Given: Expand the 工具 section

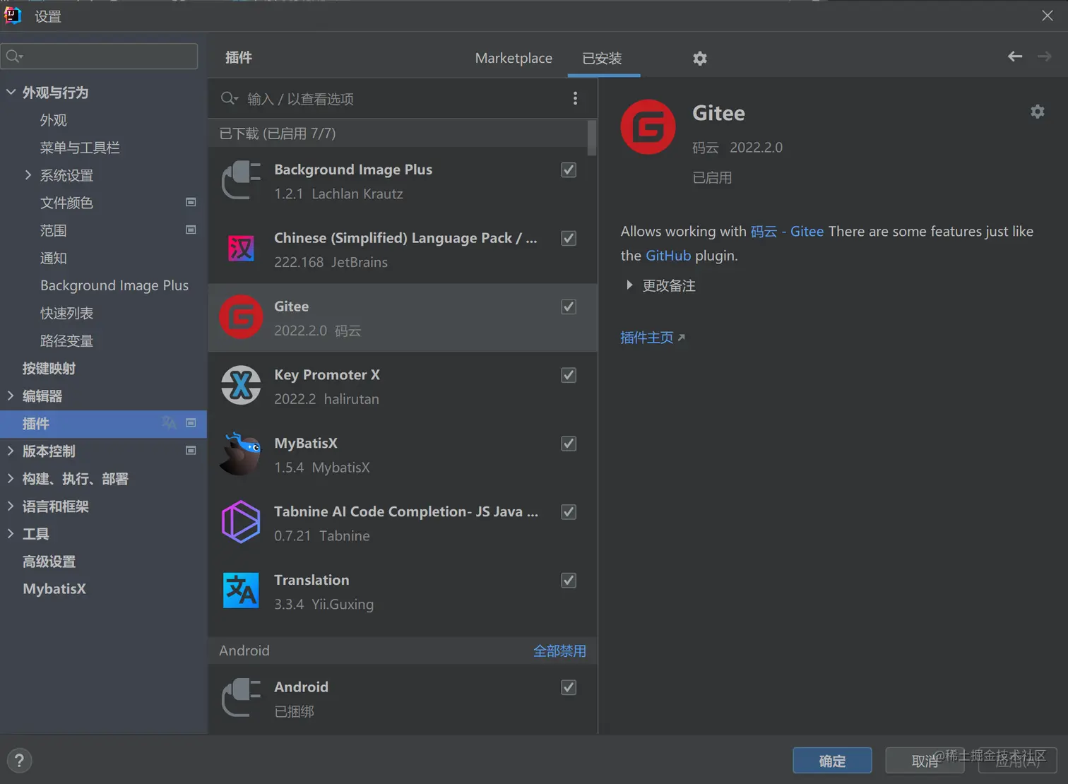Looking at the screenshot, I should pyautogui.click(x=11, y=533).
